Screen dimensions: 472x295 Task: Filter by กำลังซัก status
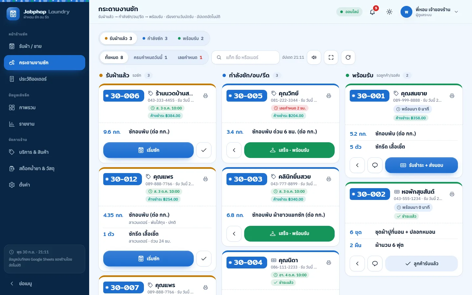(x=155, y=38)
